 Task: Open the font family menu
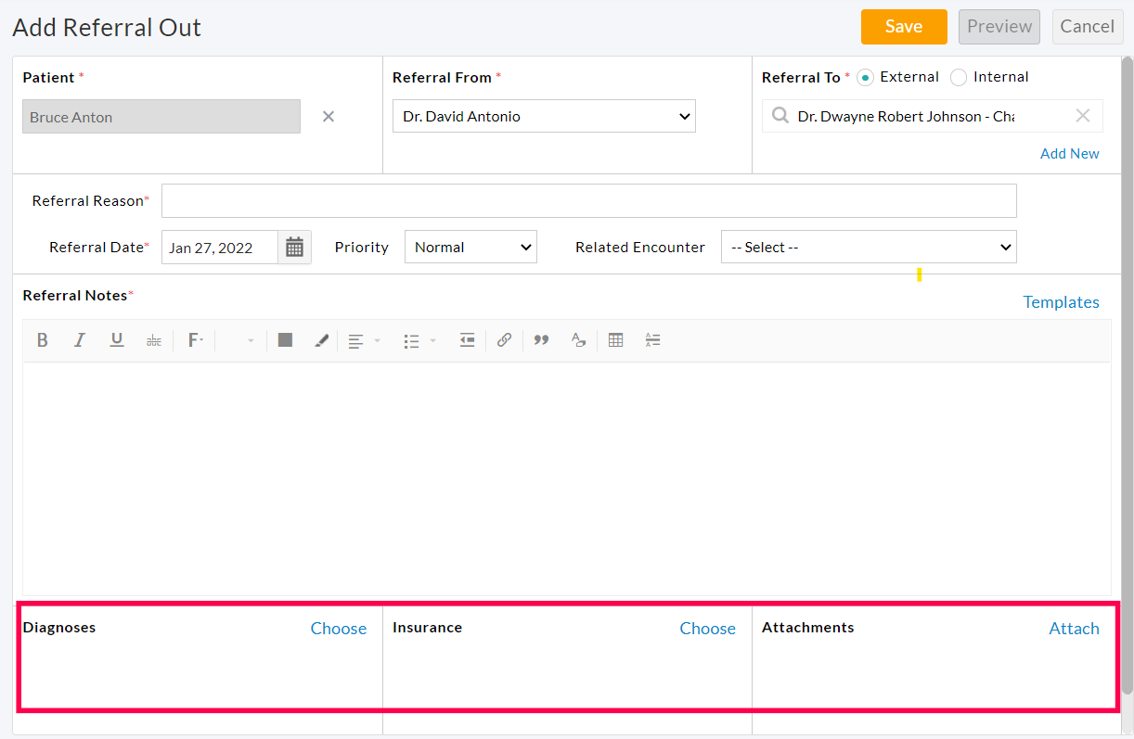point(195,339)
